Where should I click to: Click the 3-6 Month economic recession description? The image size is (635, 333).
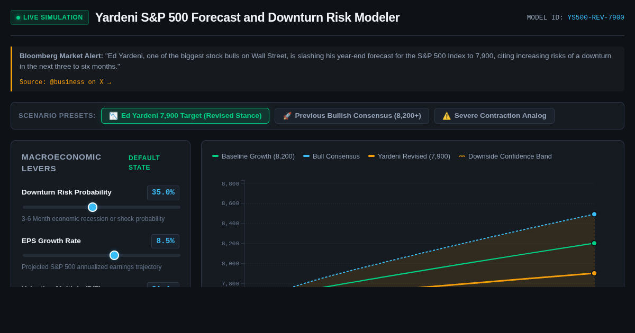tap(93, 219)
